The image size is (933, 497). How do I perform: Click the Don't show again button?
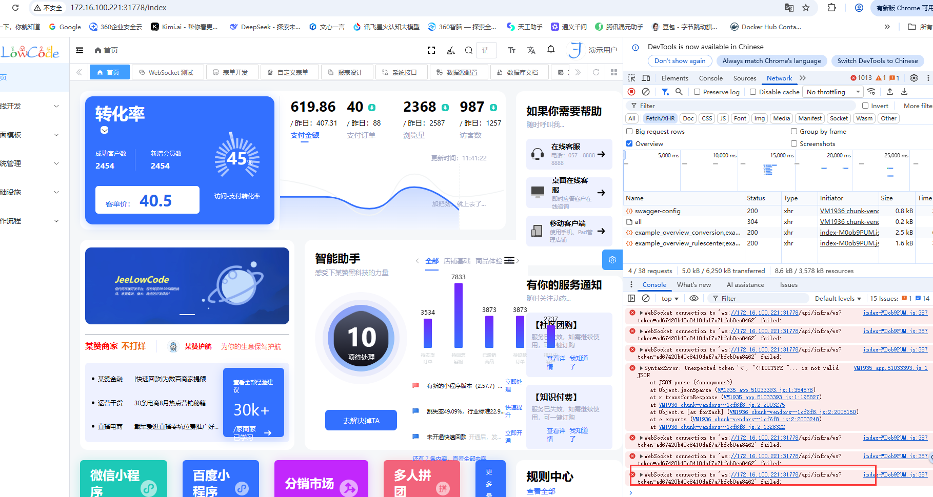pos(680,61)
